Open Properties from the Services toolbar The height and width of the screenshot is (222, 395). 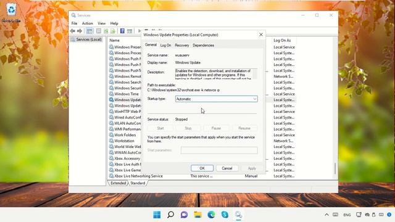(x=99, y=31)
